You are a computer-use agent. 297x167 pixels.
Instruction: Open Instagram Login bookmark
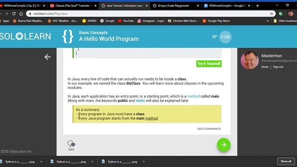[151, 21]
